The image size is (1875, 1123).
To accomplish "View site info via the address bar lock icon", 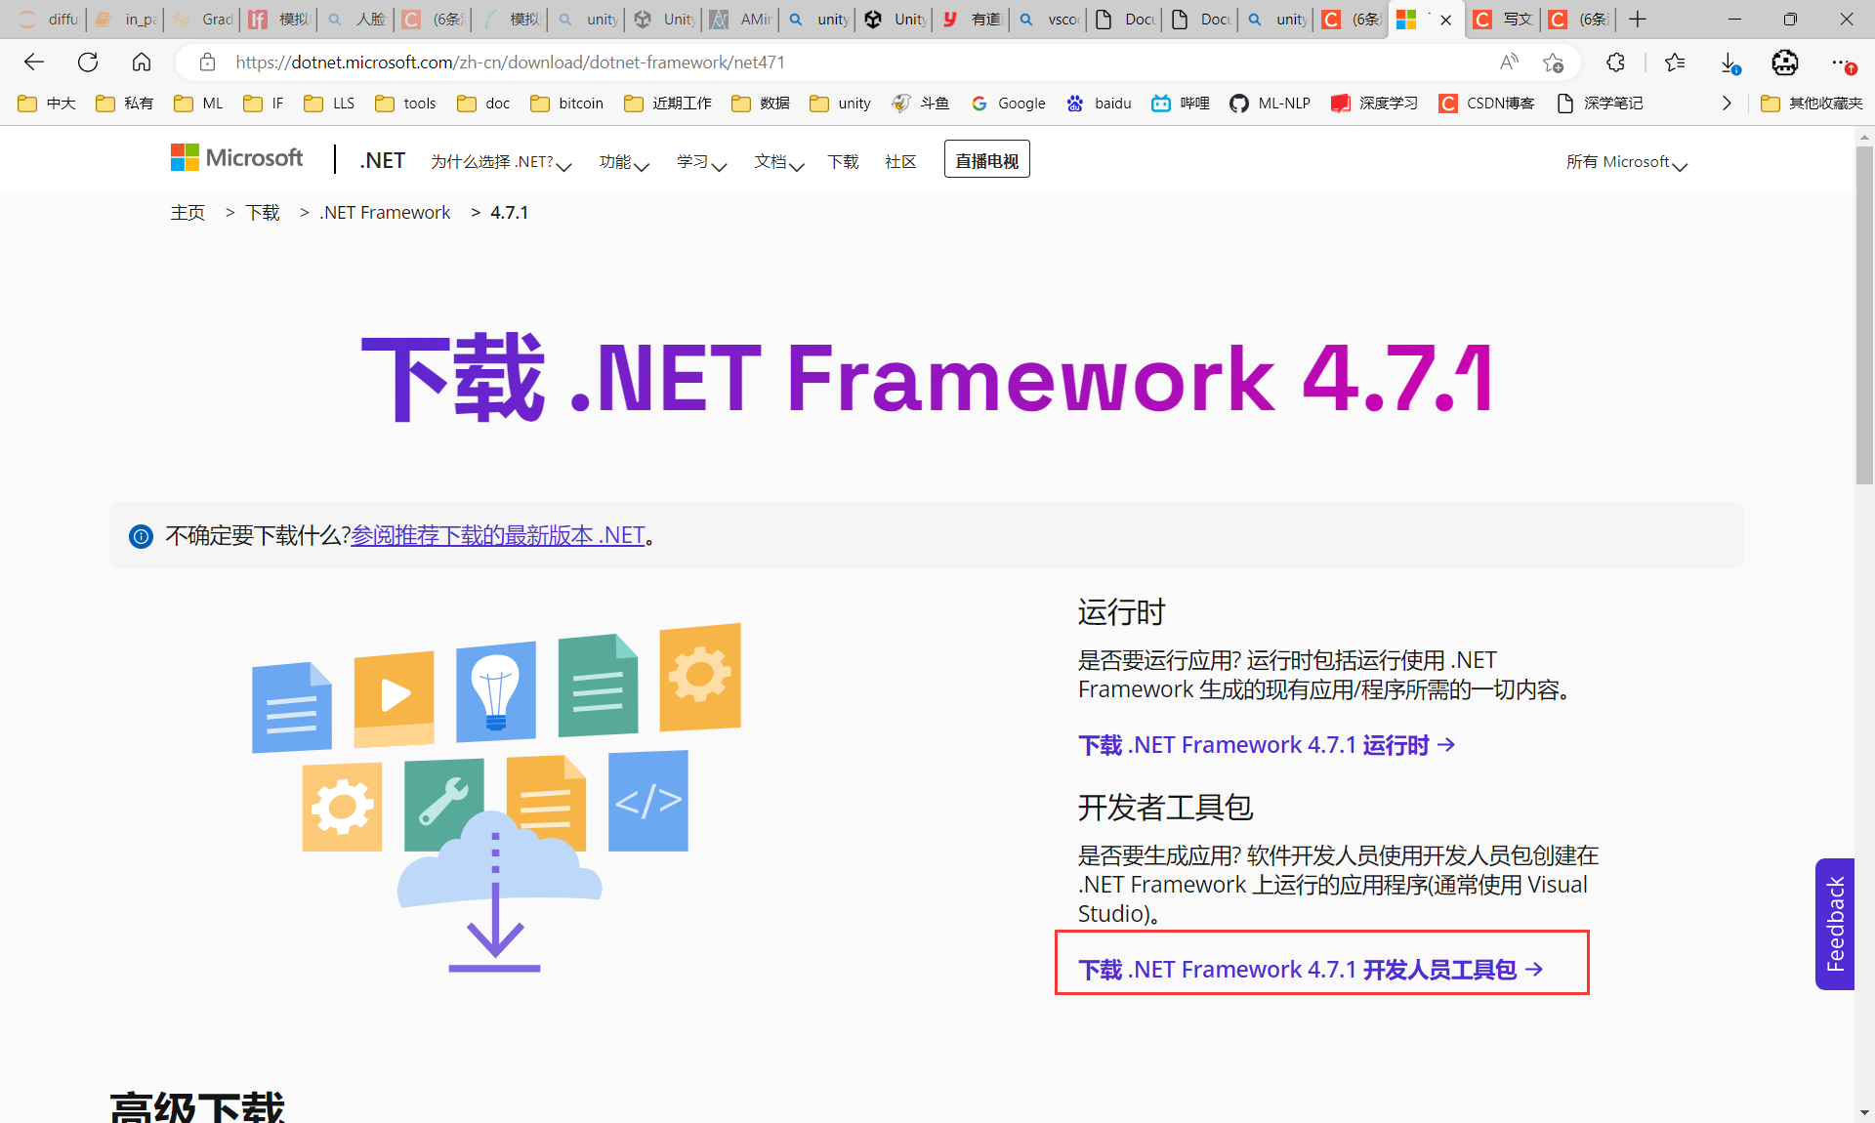I will point(207,62).
